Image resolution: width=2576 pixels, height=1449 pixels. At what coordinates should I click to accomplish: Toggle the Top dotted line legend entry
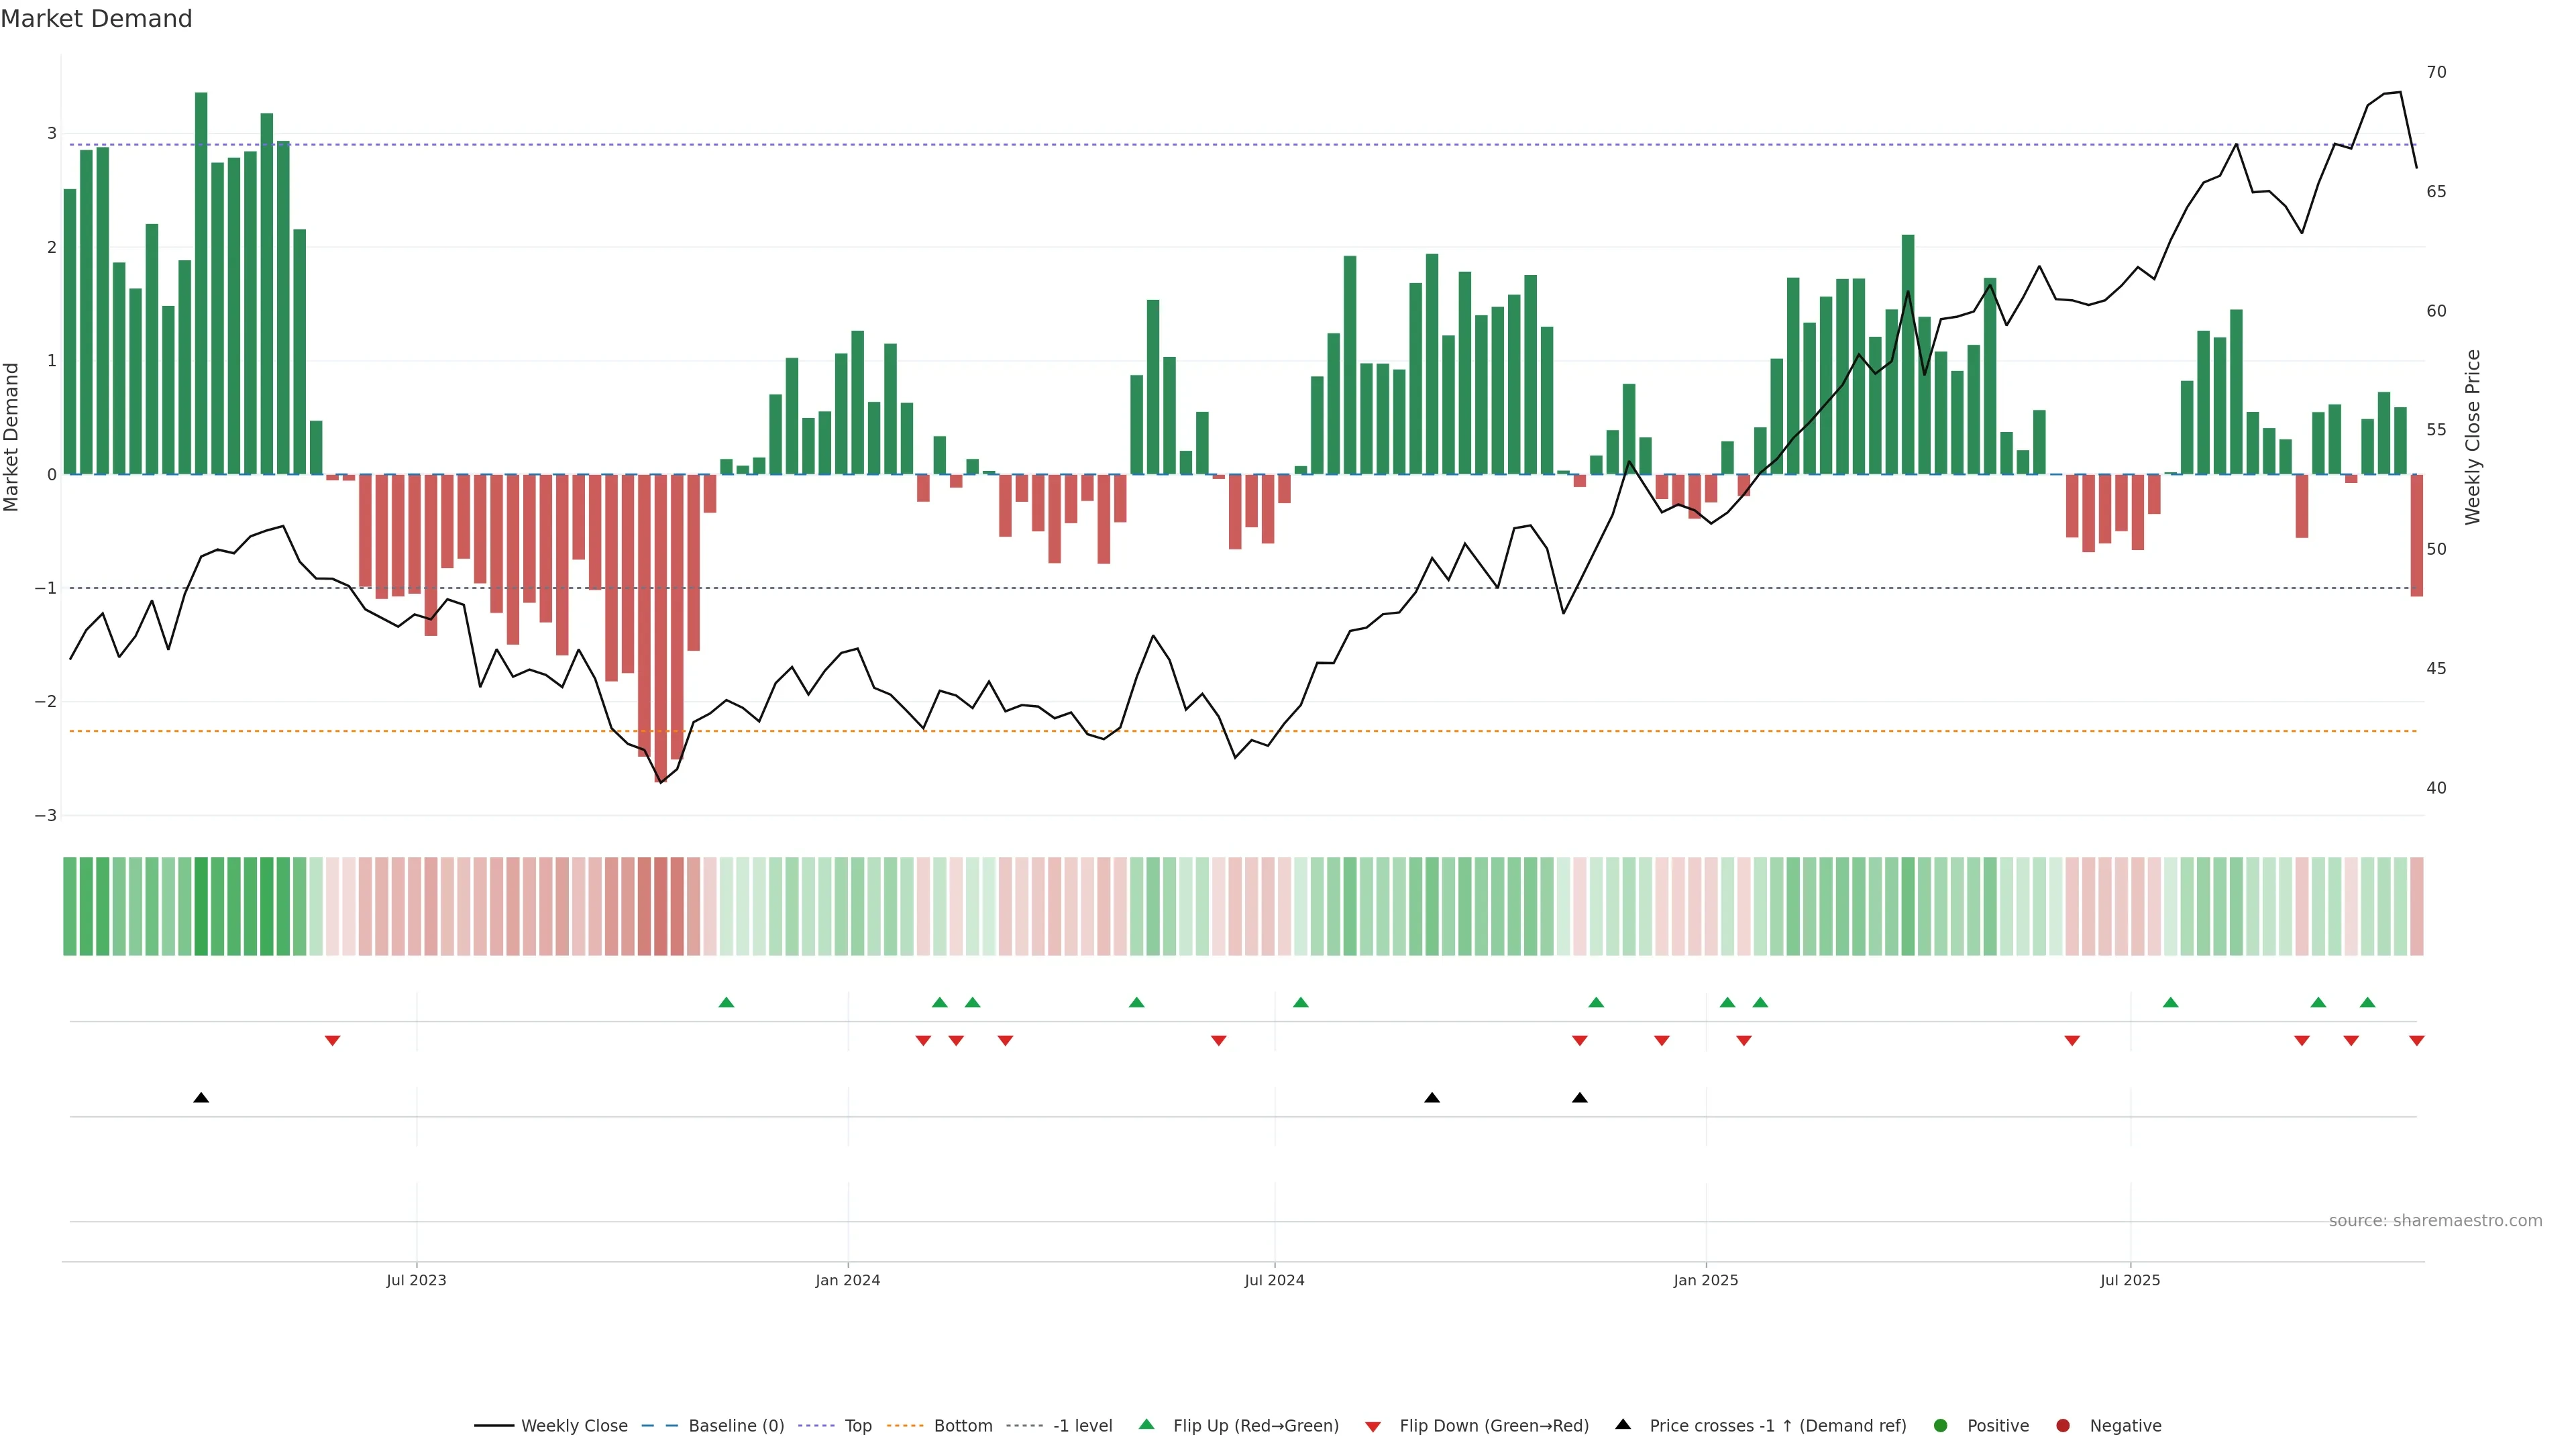tap(857, 1426)
